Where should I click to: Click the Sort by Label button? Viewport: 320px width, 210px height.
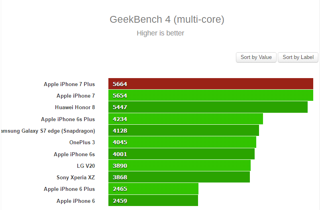tap(298, 57)
